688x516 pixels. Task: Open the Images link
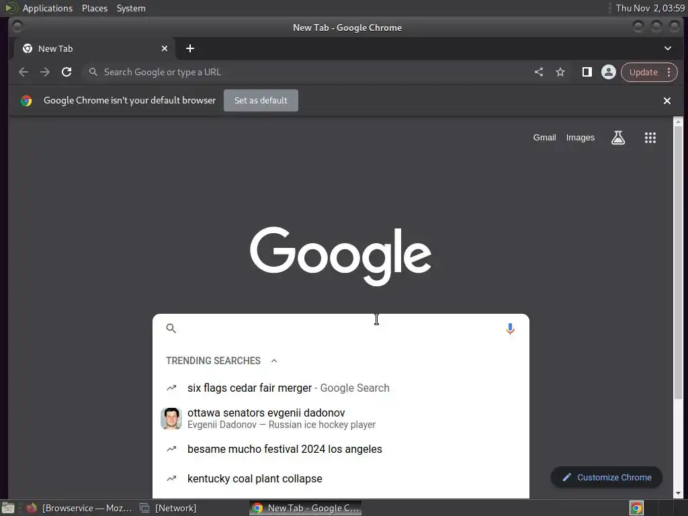(580, 138)
